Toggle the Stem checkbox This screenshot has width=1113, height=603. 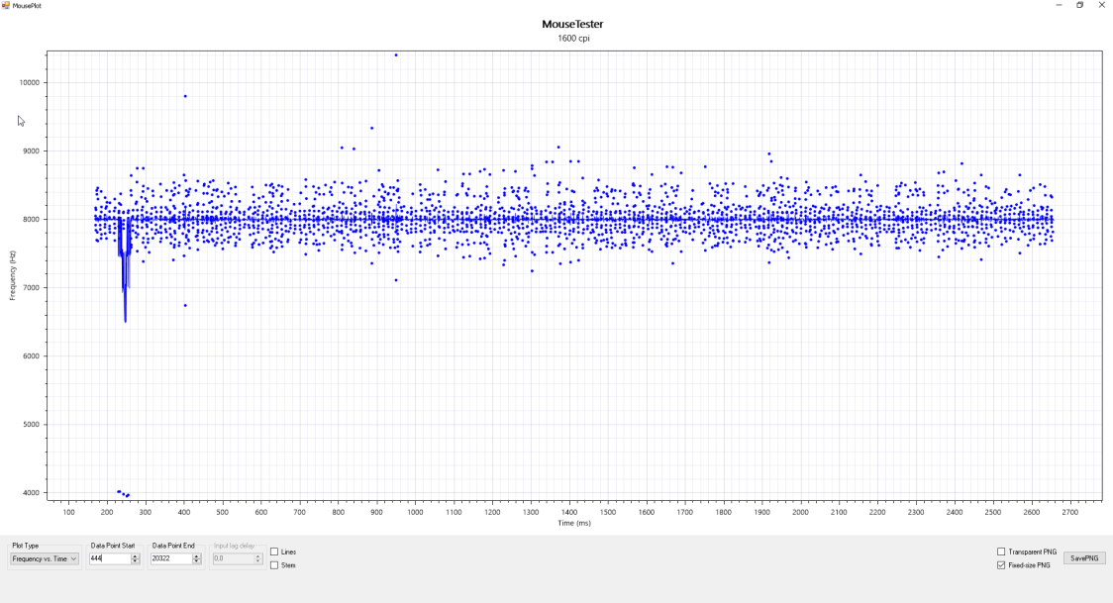[274, 565]
